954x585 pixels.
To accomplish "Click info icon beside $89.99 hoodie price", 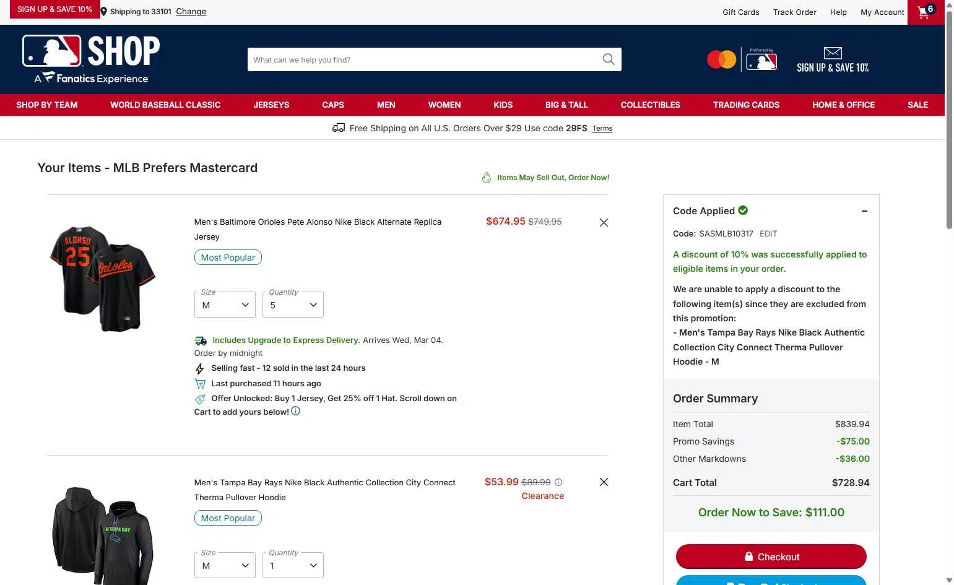I will pyautogui.click(x=558, y=482).
